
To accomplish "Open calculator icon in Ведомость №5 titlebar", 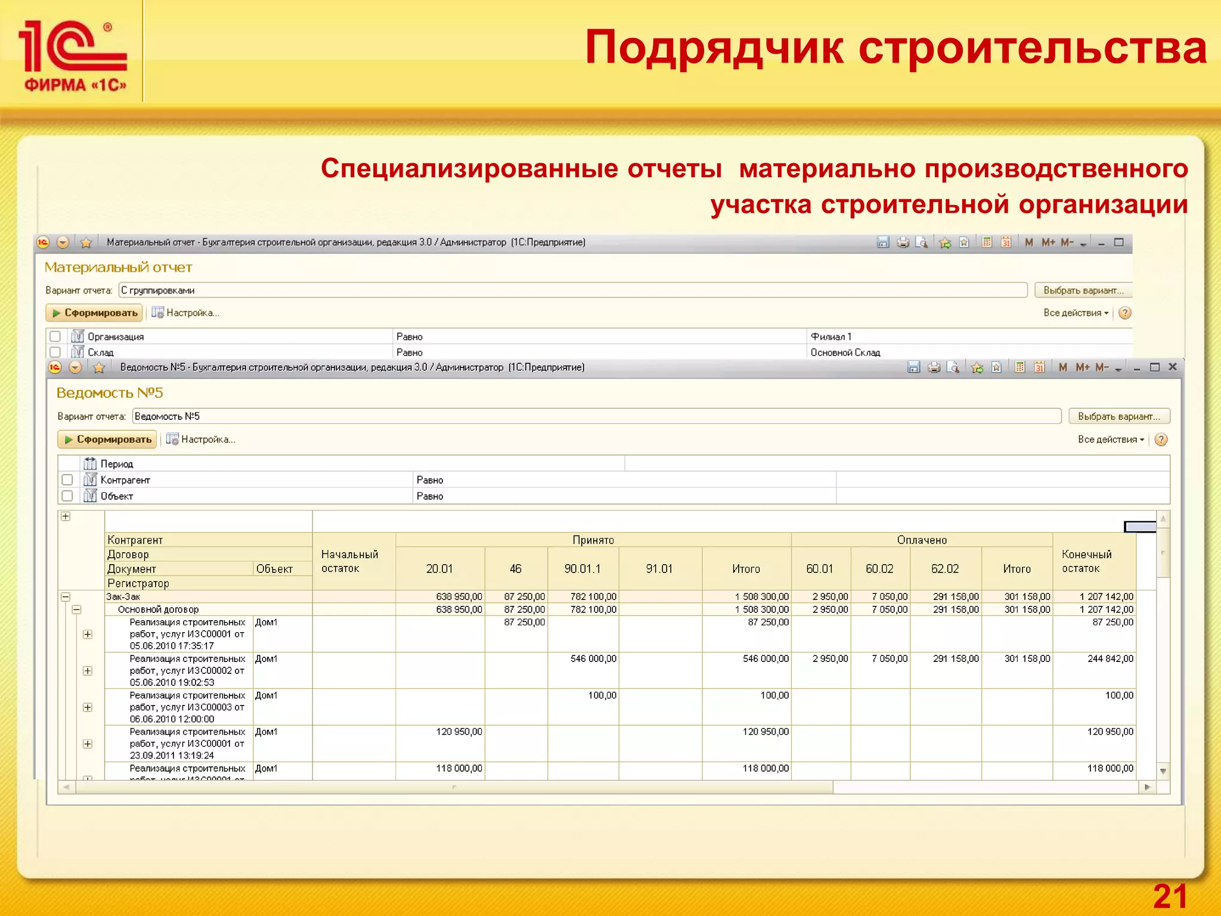I will click(1020, 367).
